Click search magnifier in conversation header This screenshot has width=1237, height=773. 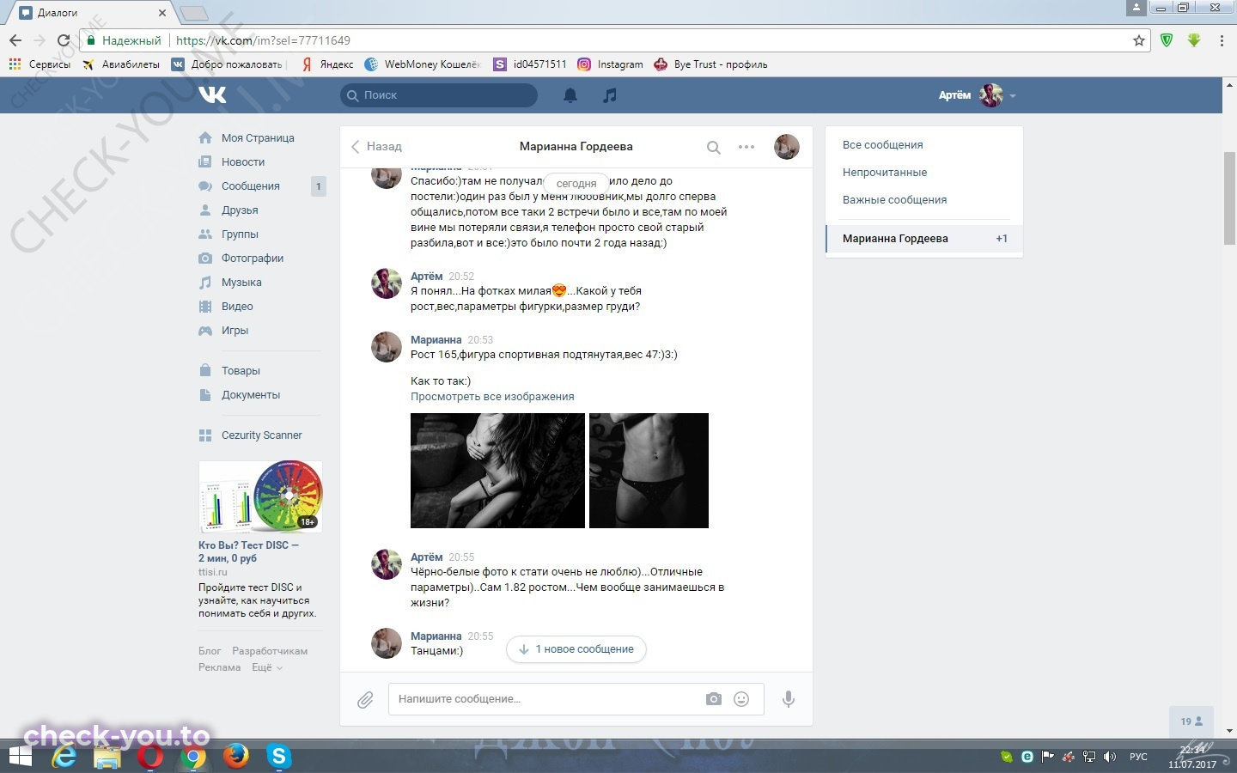(x=713, y=147)
